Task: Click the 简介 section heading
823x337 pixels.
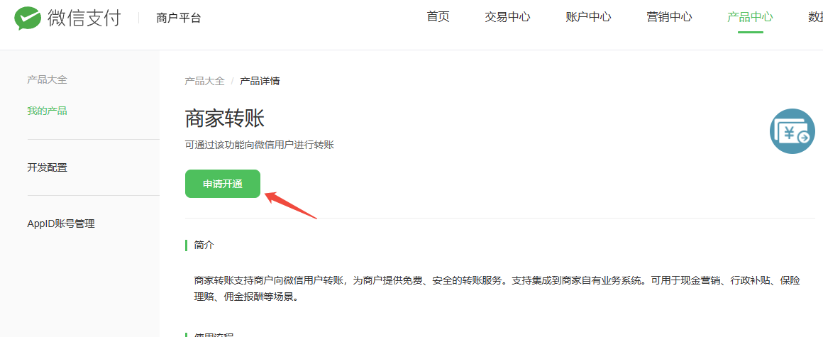Action: (204, 245)
